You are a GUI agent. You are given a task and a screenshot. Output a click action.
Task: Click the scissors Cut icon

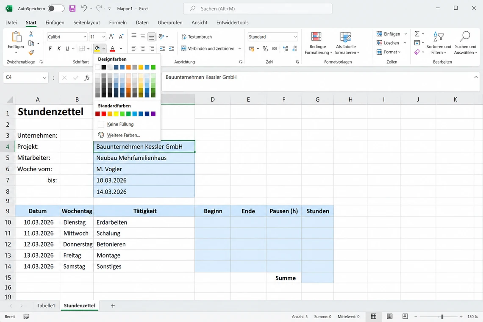(x=31, y=34)
